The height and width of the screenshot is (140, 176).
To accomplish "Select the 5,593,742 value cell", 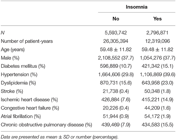I will pos(116,33).
